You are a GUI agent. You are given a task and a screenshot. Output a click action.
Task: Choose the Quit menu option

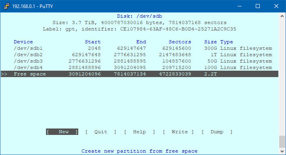101,132
